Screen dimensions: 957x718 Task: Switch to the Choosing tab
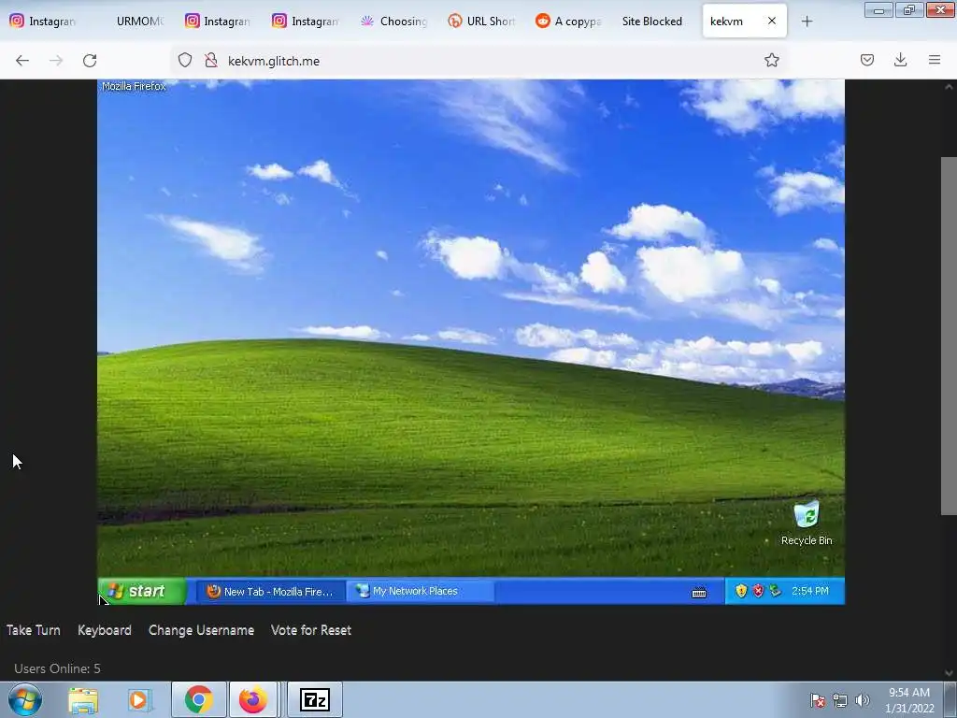393,22
